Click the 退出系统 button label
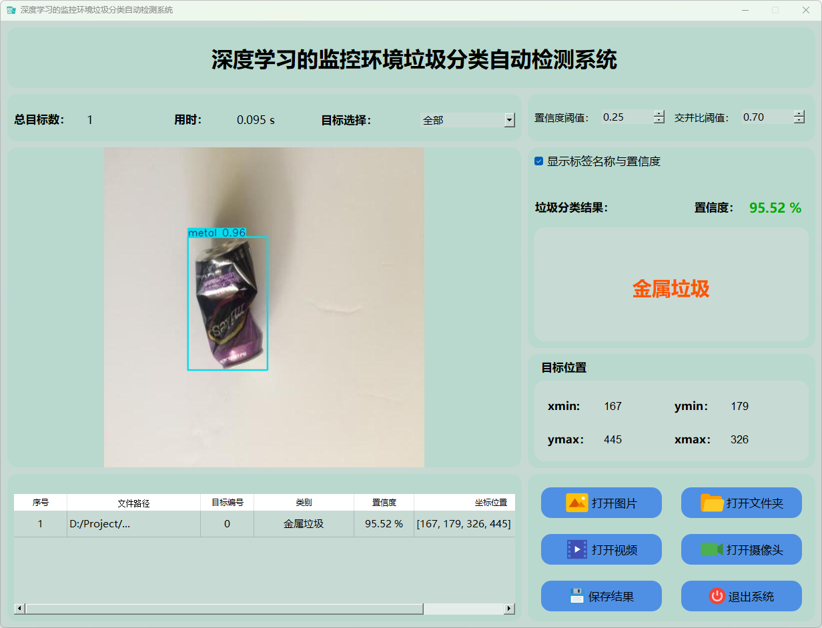The height and width of the screenshot is (628, 822). pos(751,597)
